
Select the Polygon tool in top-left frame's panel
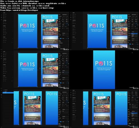click(x=5, y=33)
